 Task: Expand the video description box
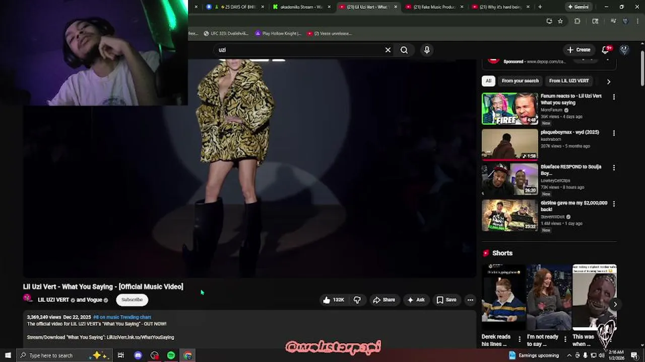point(249,329)
